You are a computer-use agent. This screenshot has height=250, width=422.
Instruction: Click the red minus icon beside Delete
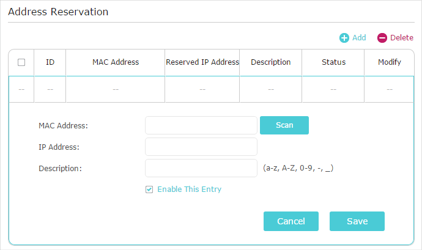(x=382, y=38)
